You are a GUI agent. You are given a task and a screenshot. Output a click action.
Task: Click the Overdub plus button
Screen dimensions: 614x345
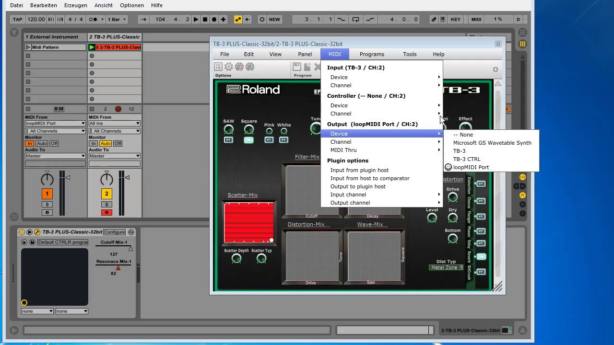tap(223, 19)
